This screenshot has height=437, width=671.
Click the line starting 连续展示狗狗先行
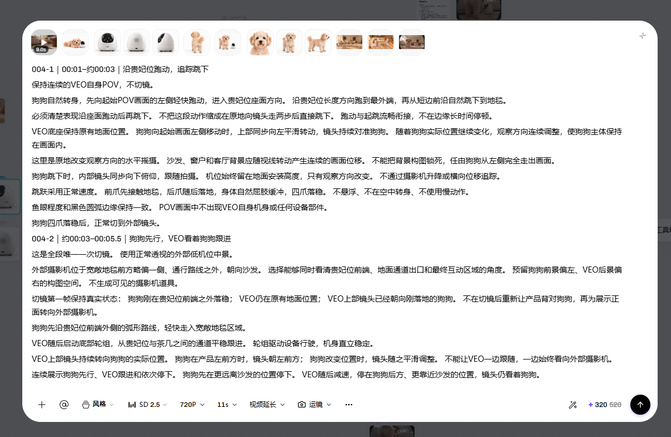coord(286,375)
